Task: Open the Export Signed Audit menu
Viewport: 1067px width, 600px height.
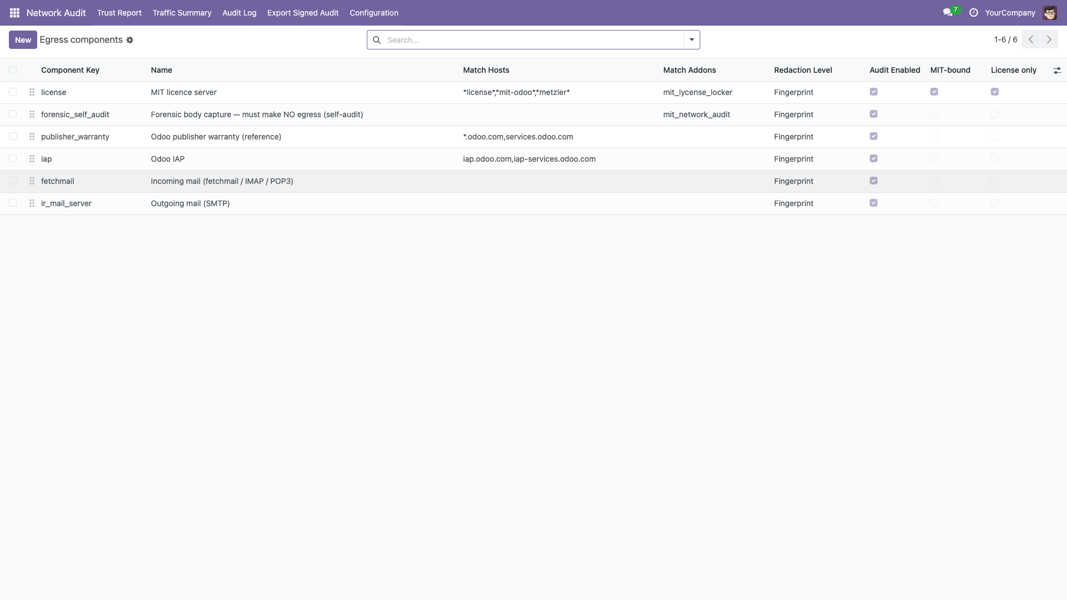Action: pos(303,12)
